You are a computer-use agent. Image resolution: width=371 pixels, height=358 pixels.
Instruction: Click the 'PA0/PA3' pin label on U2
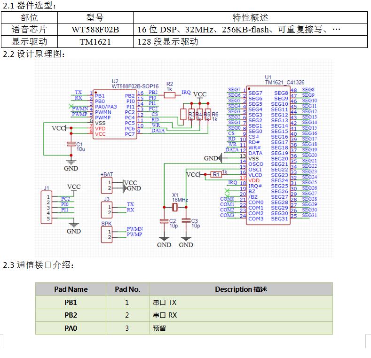(106, 107)
